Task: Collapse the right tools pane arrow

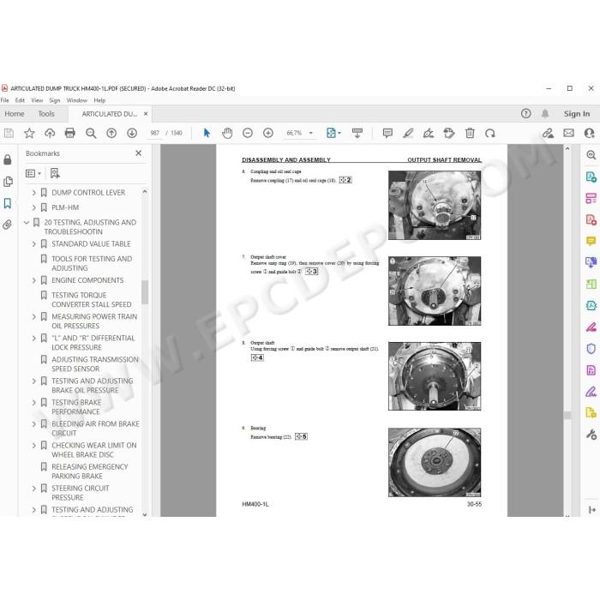Action: coord(591,509)
